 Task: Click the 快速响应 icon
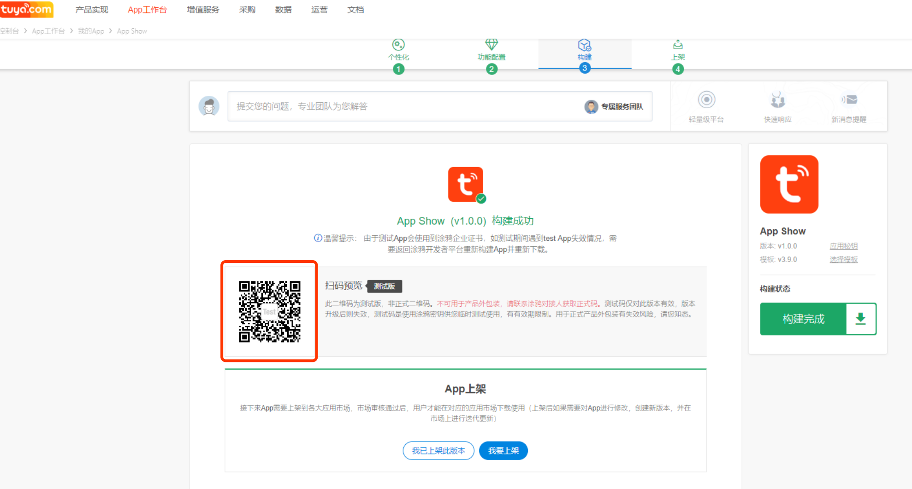point(778,99)
